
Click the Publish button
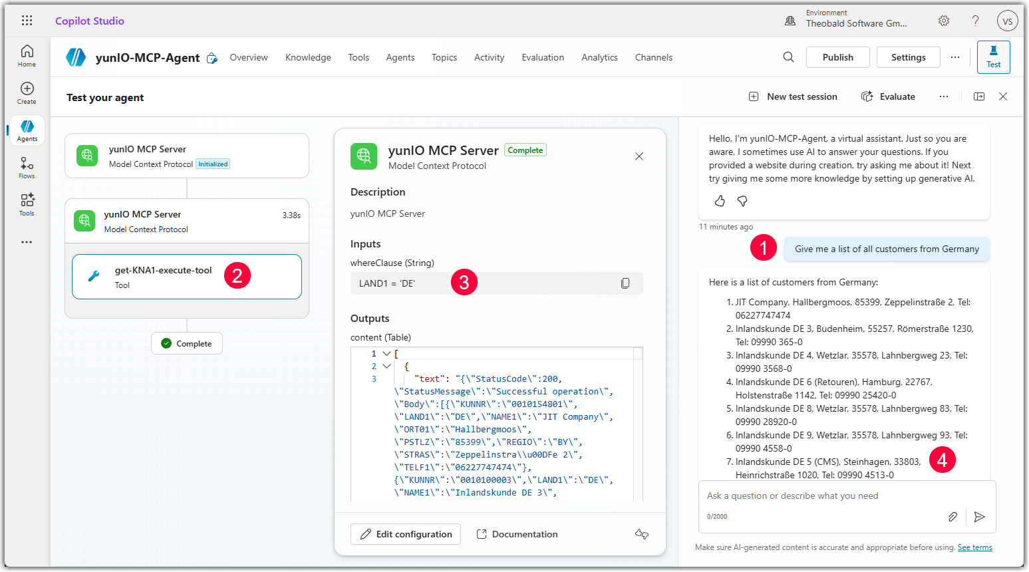click(837, 57)
